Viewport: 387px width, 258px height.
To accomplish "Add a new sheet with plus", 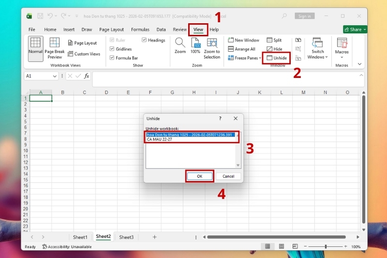I will (x=154, y=237).
